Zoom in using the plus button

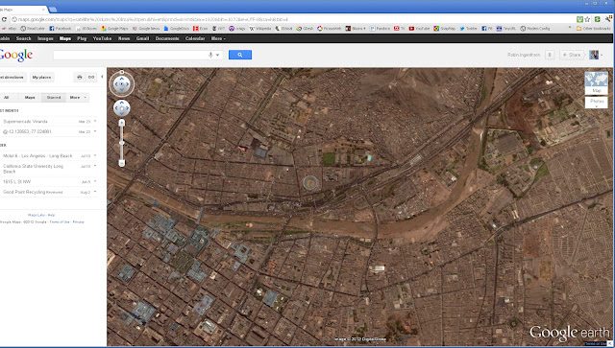(x=122, y=123)
